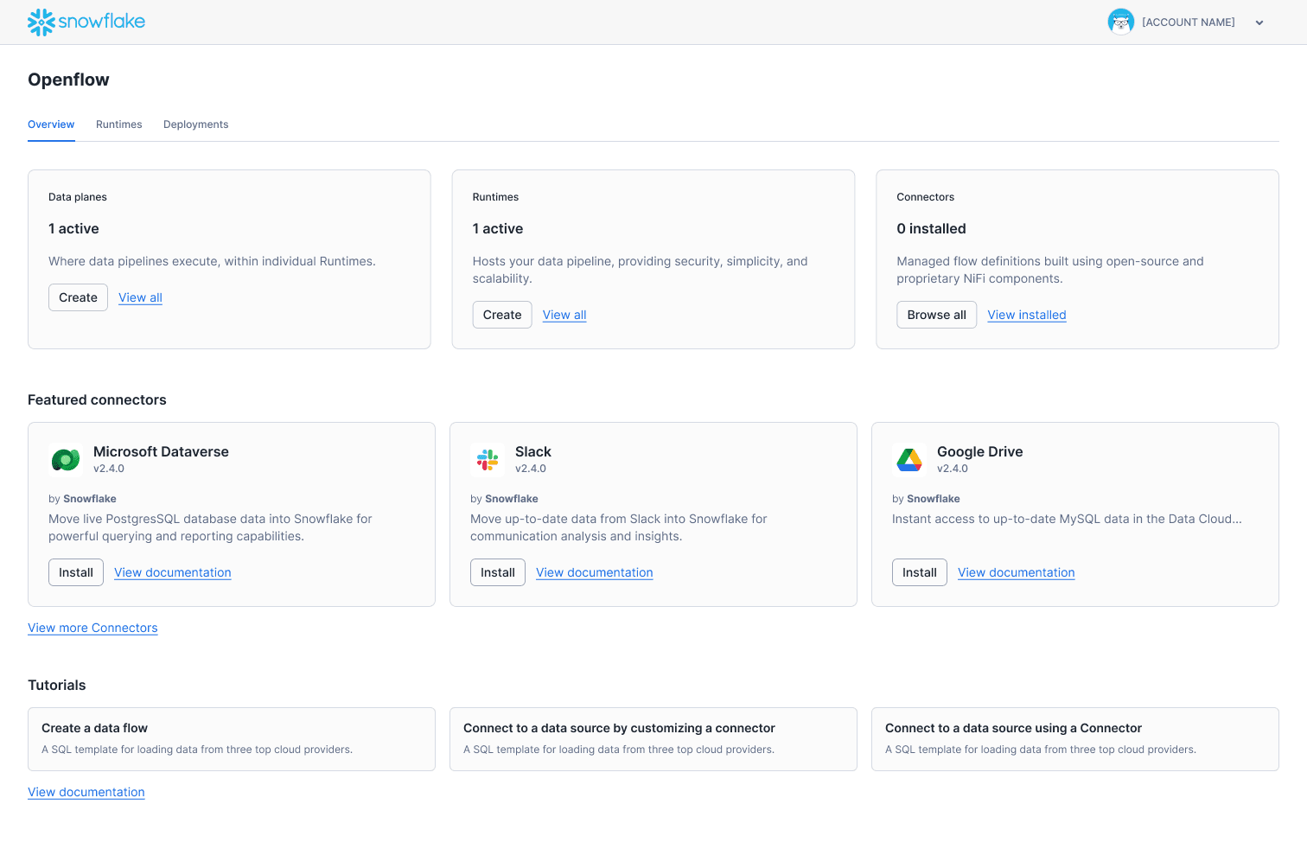
Task: View documentation for Slack connector
Action: (x=595, y=572)
